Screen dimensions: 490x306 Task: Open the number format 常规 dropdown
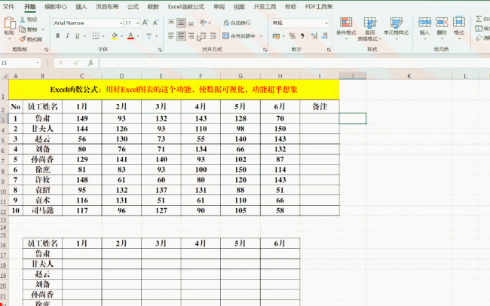326,23
